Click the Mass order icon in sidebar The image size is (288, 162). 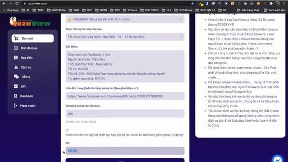[x=16, y=105]
